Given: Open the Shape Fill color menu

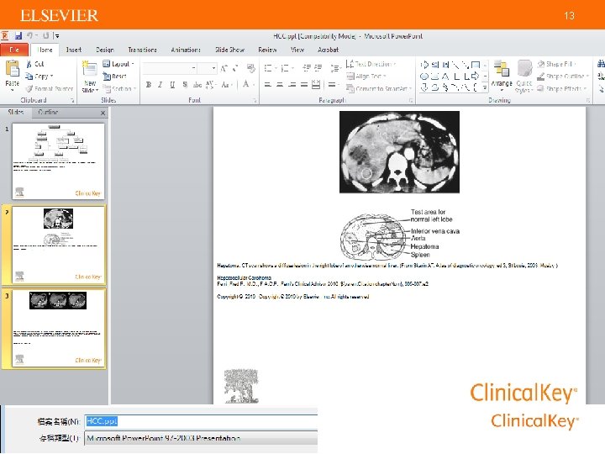Looking at the screenshot, I should pos(557,64).
